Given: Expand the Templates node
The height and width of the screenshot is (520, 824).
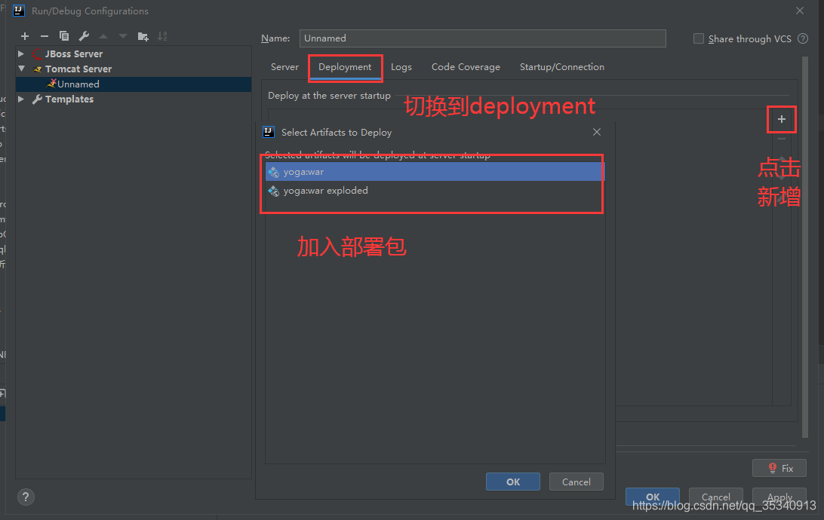Looking at the screenshot, I should click(x=21, y=99).
